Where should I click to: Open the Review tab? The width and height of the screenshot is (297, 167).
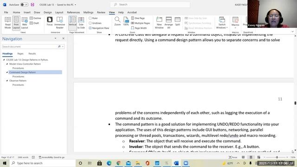pos(101,13)
